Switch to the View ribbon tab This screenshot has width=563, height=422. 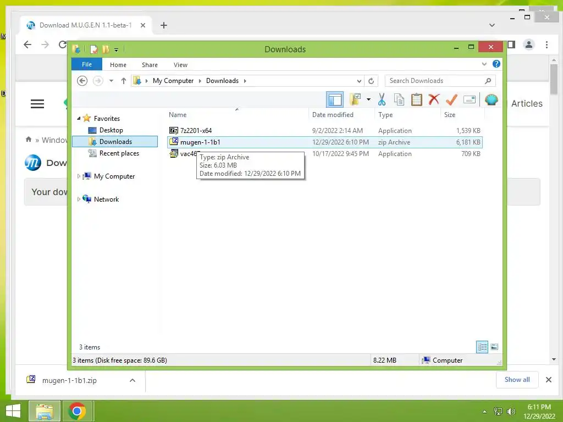(180, 65)
